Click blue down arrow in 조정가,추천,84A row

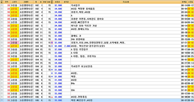tap(52, 43)
